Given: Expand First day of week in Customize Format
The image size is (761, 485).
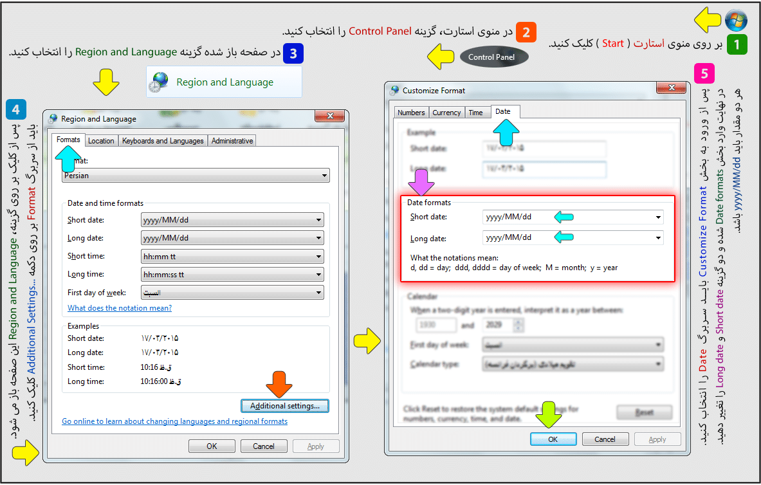Looking at the screenshot, I should pos(573,345).
